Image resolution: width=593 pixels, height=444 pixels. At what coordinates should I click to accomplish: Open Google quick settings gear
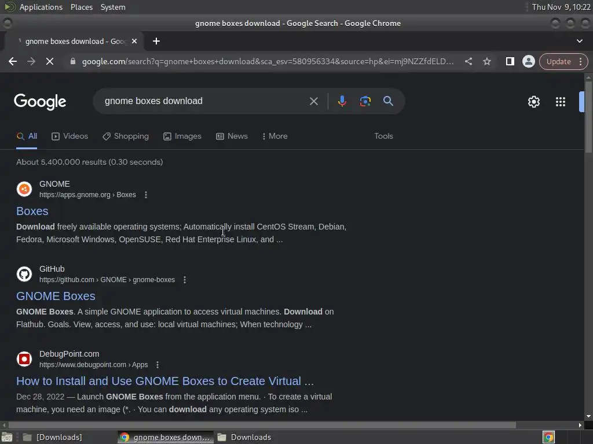click(x=533, y=102)
